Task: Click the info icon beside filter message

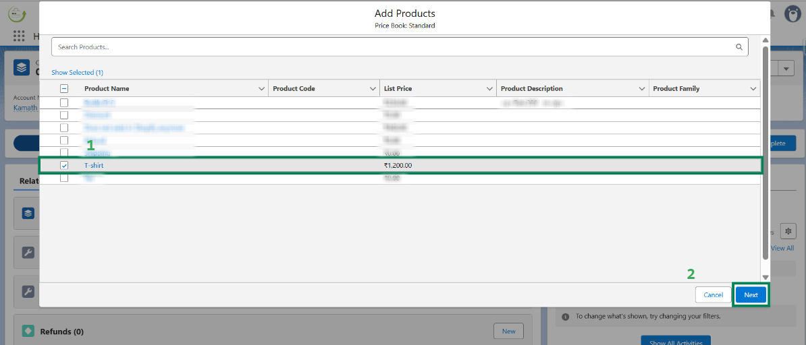Action: (566, 316)
